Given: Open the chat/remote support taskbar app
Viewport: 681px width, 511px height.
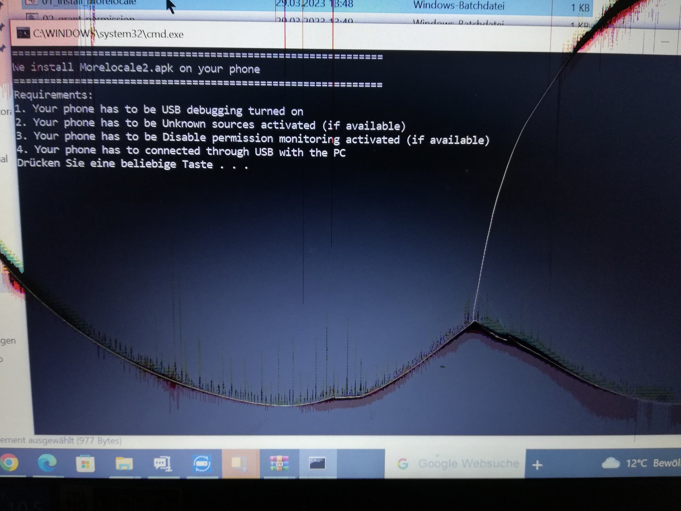Looking at the screenshot, I should tap(163, 463).
